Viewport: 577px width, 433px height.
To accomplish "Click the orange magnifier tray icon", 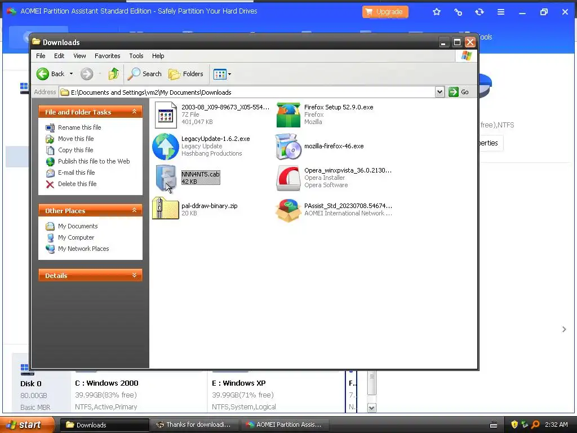I will coord(535,425).
